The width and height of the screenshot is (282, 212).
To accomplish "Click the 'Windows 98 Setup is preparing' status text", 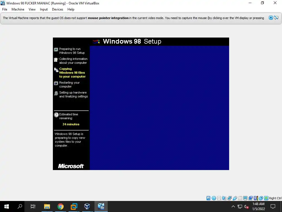I will click(70, 140).
